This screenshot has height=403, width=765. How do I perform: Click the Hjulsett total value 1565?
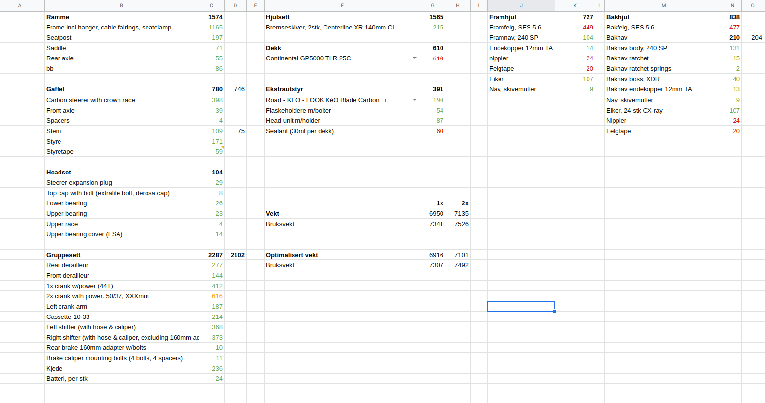point(433,17)
